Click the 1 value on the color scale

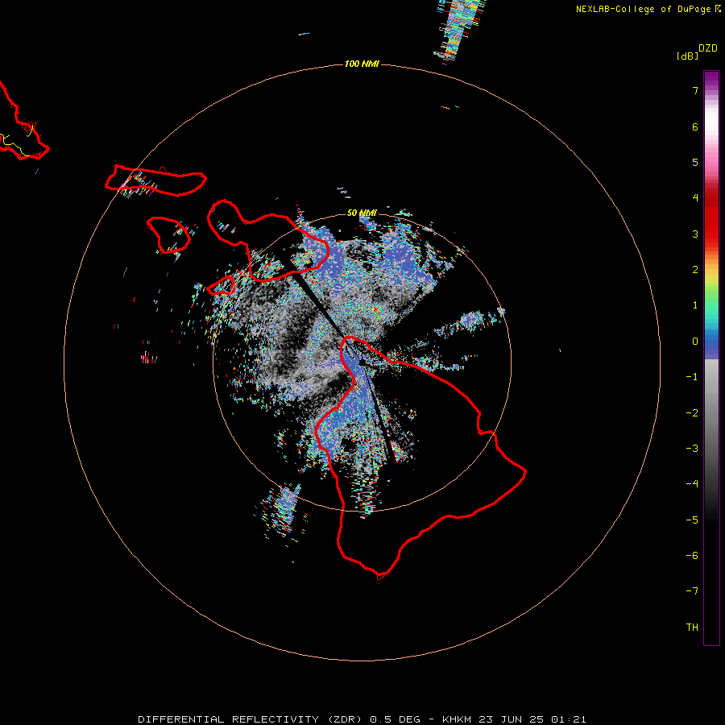[x=695, y=305]
